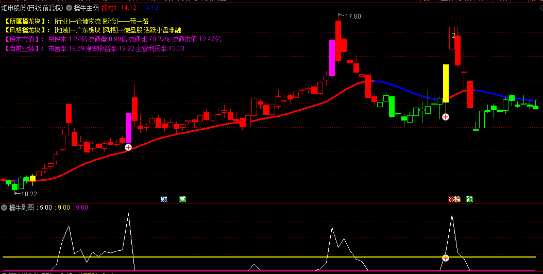Image resolution: width=543 pixels, height=274 pixels.
Task: Click the number 2 annotation in hollow candle
Action: 453,36
